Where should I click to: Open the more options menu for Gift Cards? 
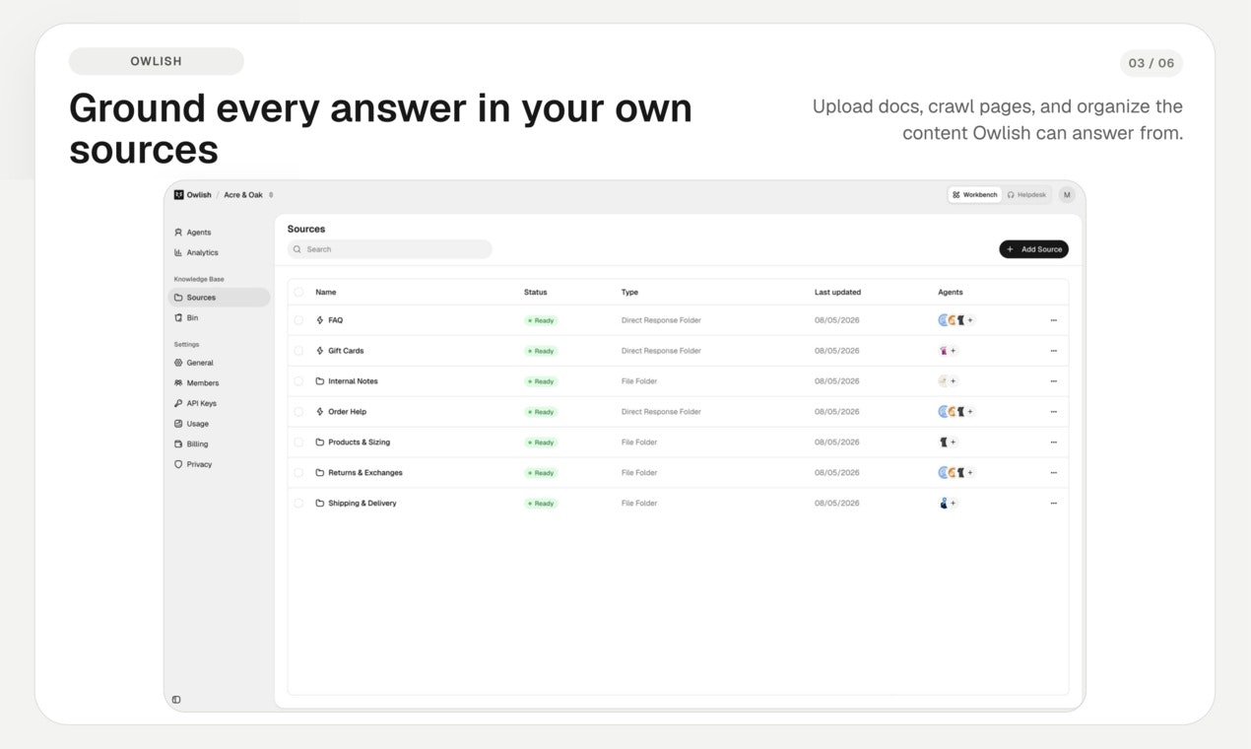pyautogui.click(x=1053, y=351)
